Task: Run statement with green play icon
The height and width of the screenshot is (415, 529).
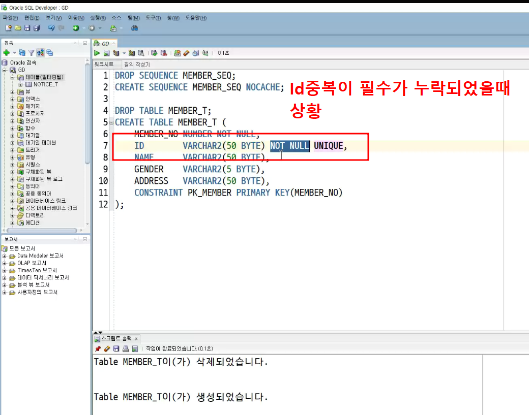Action: 97,53
